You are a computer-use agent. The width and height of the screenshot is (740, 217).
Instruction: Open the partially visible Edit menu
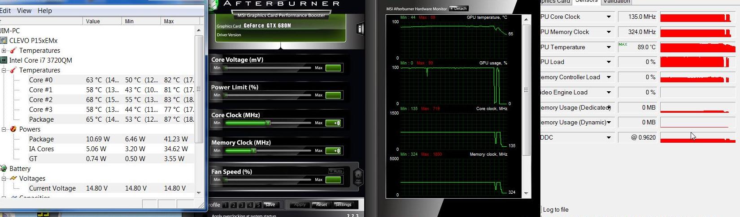pos(5,10)
